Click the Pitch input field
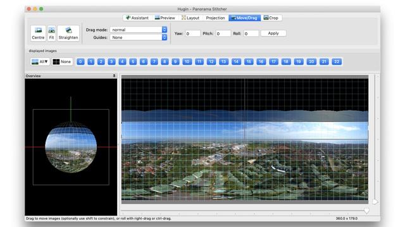 [223, 33]
